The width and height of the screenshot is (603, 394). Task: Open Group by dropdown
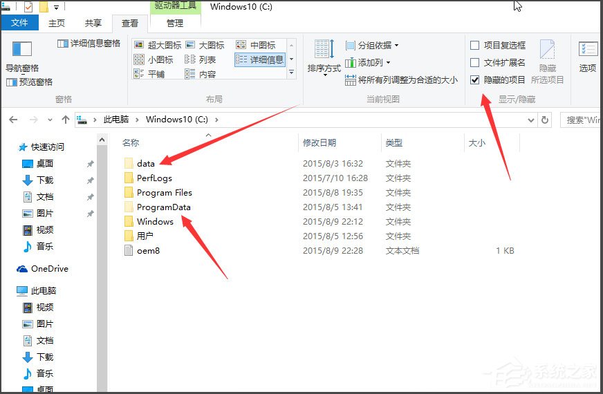(372, 46)
